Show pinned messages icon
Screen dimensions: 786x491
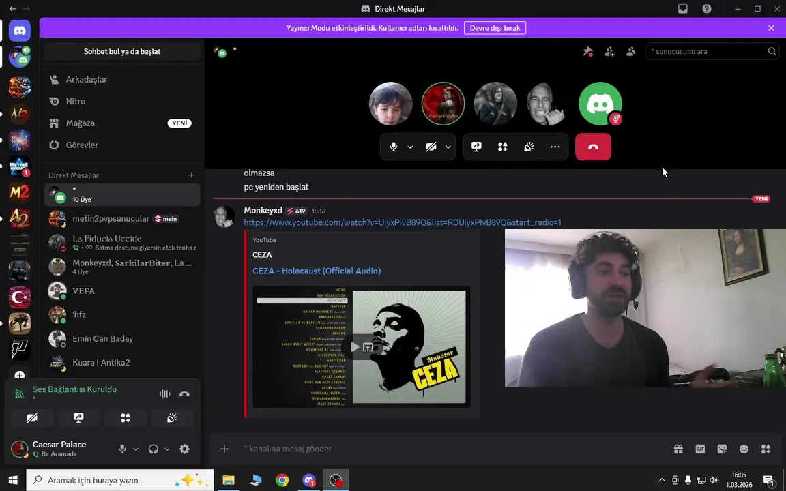click(x=587, y=51)
